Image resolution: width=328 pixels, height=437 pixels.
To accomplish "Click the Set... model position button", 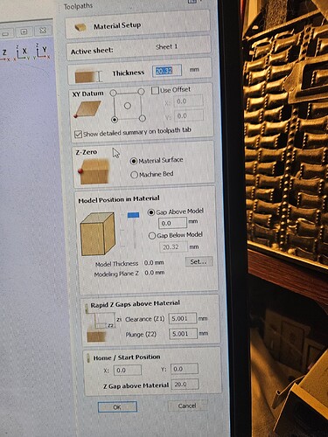I will pos(199,261).
